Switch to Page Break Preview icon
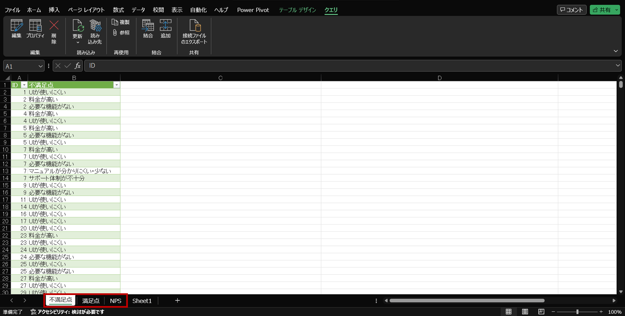This screenshot has width=625, height=316. pyautogui.click(x=541, y=312)
